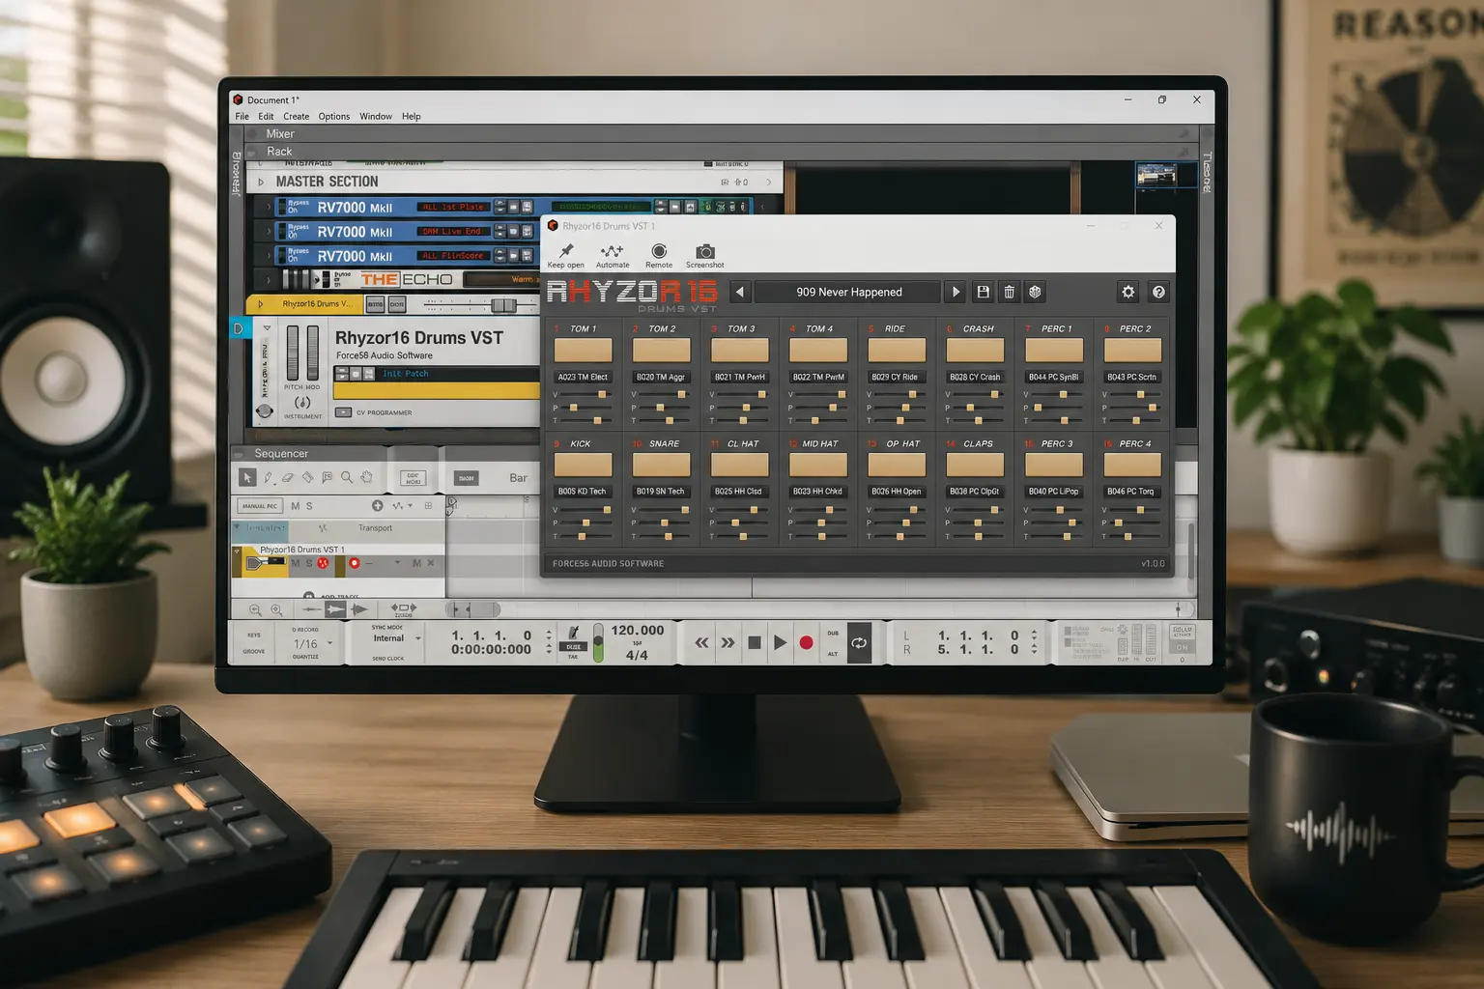Select the sequencer eraser tool
This screenshot has height=989, width=1484.
click(287, 477)
